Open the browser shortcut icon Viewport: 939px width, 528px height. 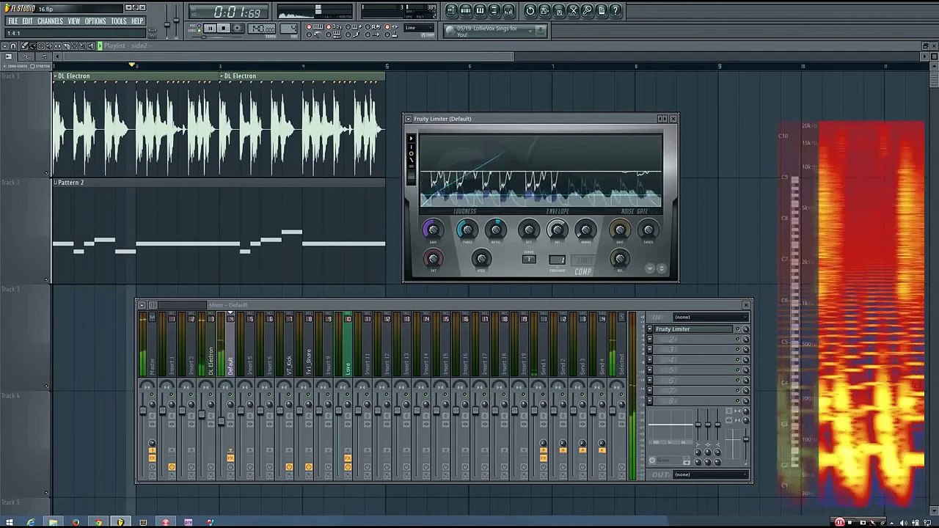pos(494,11)
